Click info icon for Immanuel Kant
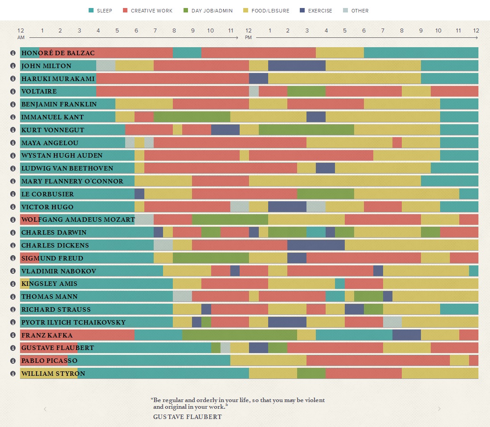The height and width of the screenshot is (427, 490). [x=13, y=117]
